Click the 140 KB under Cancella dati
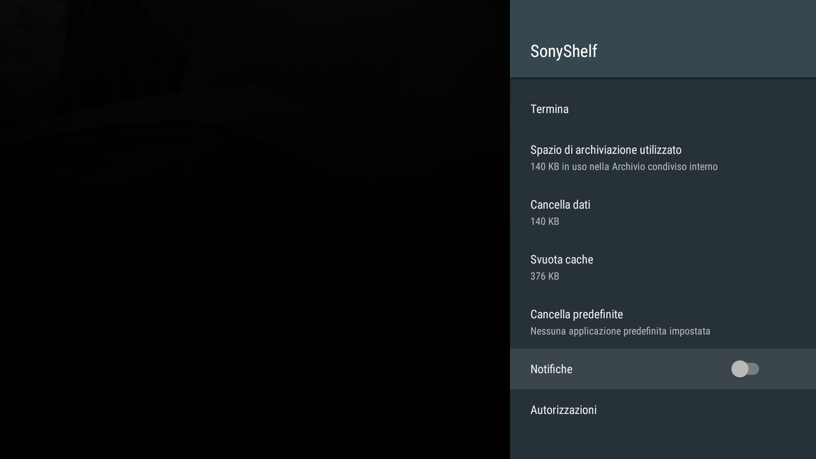 point(544,221)
